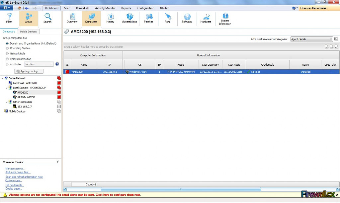Open the Utilities tab
The height and width of the screenshot is (203, 340).
click(x=165, y=8)
